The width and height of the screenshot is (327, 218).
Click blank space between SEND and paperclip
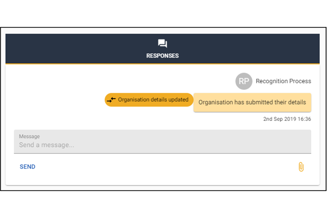coord(163,167)
